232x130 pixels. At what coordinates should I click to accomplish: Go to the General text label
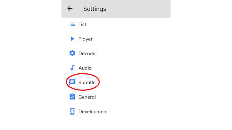point(87,97)
